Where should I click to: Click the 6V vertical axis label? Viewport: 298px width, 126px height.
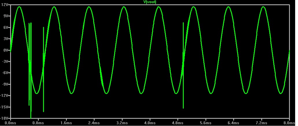pos(6,27)
